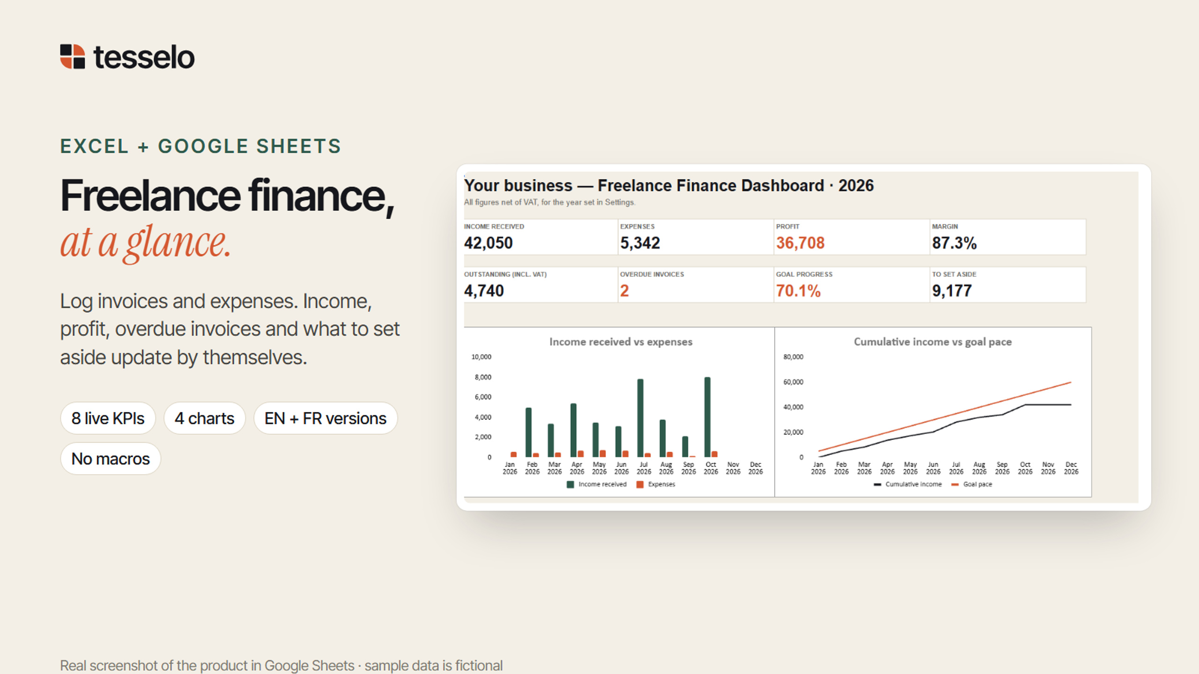Image resolution: width=1199 pixels, height=674 pixels.
Task: Click the Income Received value 42,050
Action: pyautogui.click(x=488, y=243)
